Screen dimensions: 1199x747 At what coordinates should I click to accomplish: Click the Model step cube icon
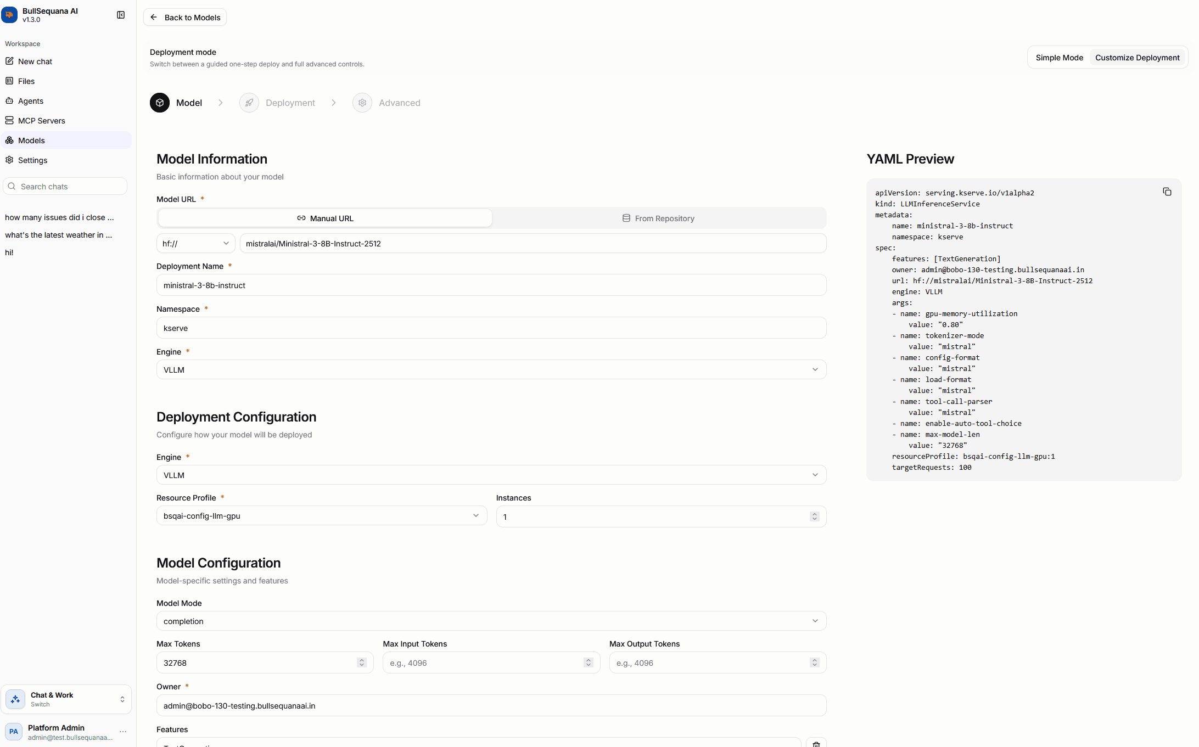coord(160,103)
